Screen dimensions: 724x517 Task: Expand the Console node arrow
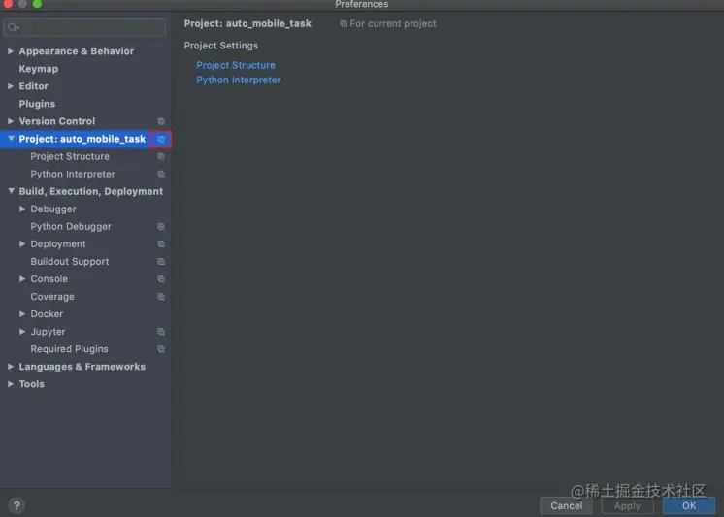22,279
